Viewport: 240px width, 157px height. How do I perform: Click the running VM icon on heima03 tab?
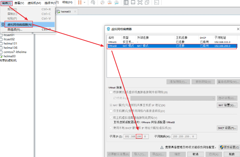click(58, 12)
